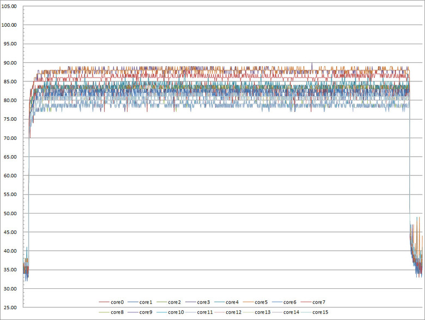Screen dimensions: 425x320
Task: Select the core14 legend entry
Action: (286, 312)
